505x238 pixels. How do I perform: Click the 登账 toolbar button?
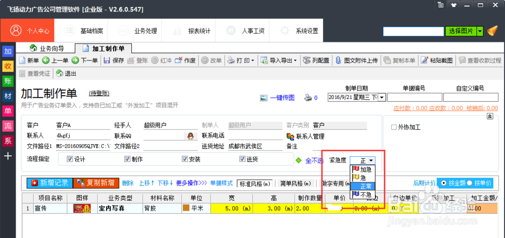pyautogui.click(x=137, y=60)
